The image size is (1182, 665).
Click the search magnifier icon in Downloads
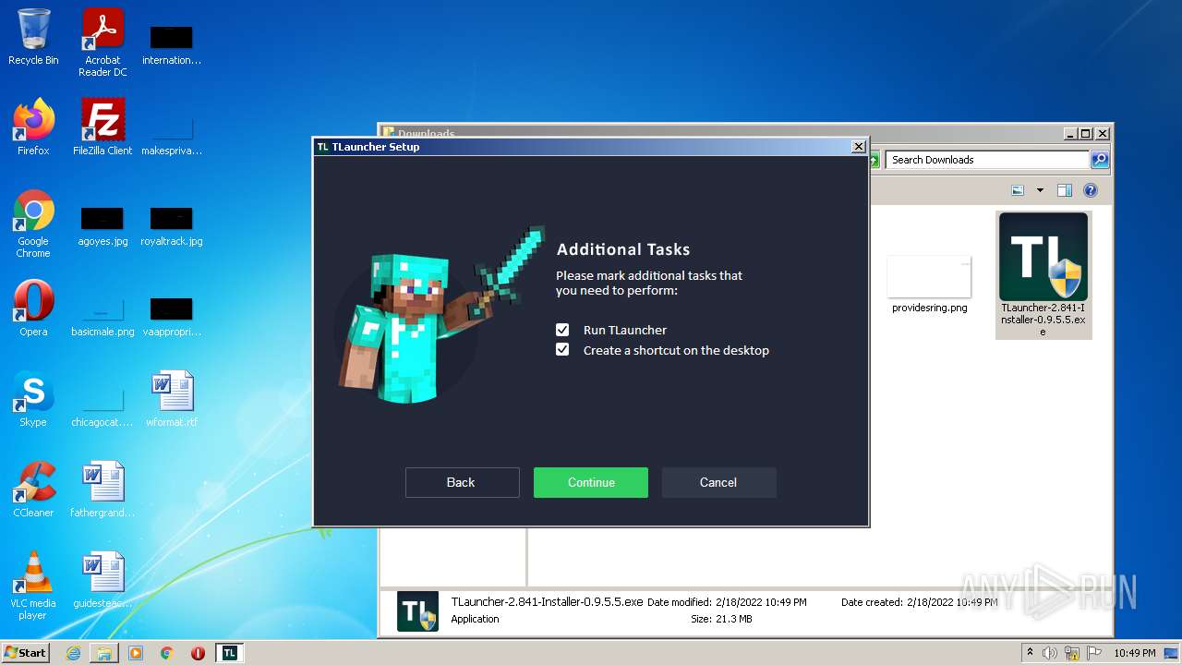click(x=1099, y=160)
